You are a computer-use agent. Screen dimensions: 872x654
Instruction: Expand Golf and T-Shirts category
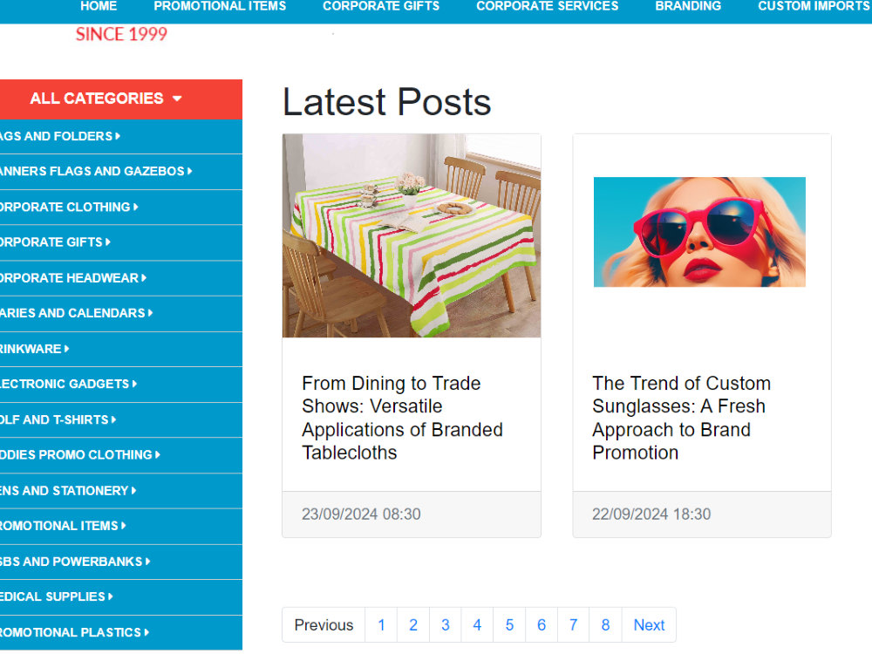pos(121,420)
